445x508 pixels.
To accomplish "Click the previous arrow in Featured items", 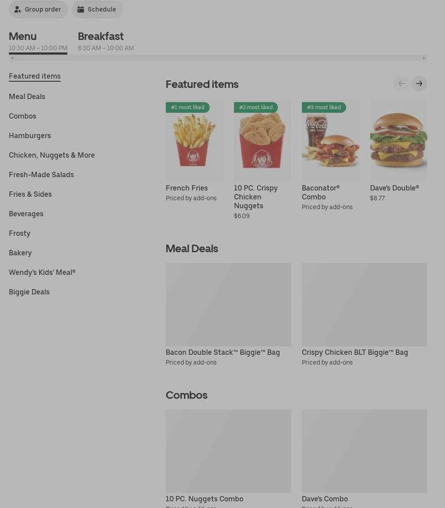I will point(402,83).
